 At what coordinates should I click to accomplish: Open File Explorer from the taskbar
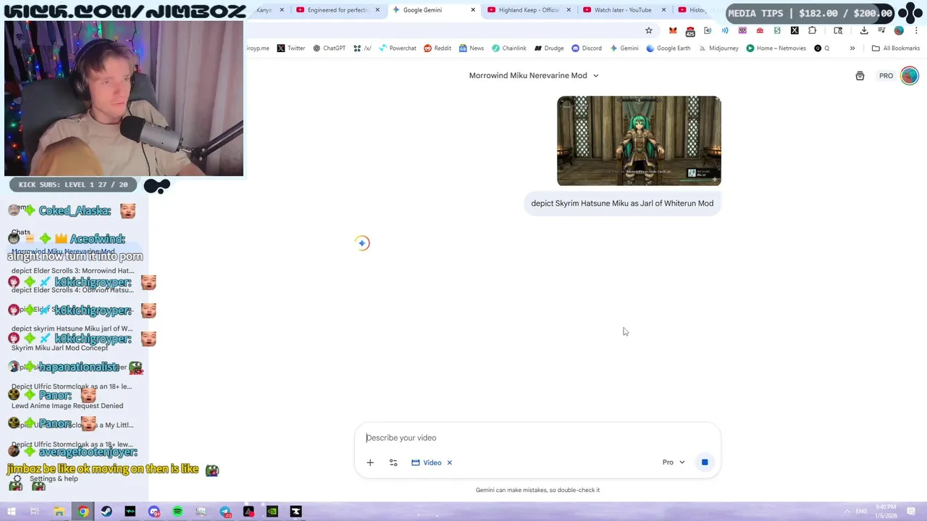[59, 512]
